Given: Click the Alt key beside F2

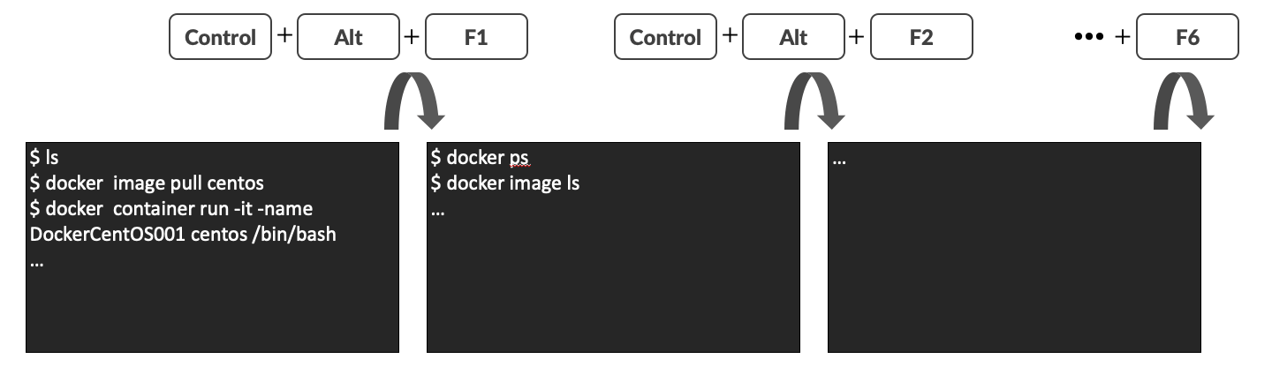Looking at the screenshot, I should [x=794, y=37].
